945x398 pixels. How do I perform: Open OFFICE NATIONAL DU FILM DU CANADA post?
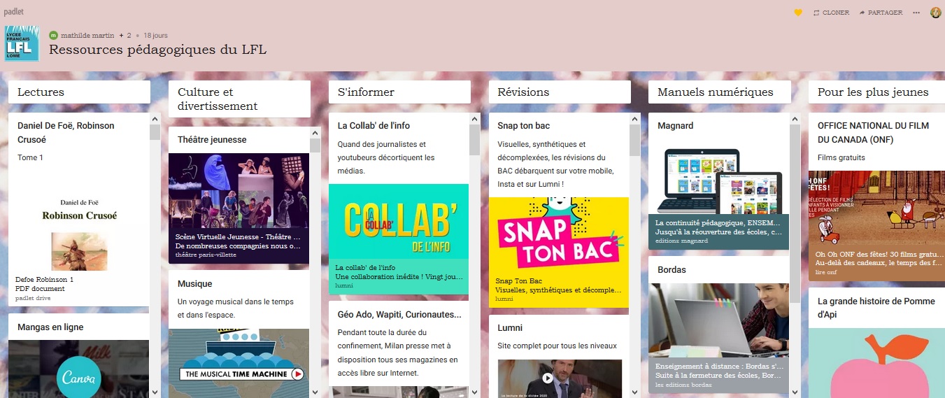click(874, 132)
